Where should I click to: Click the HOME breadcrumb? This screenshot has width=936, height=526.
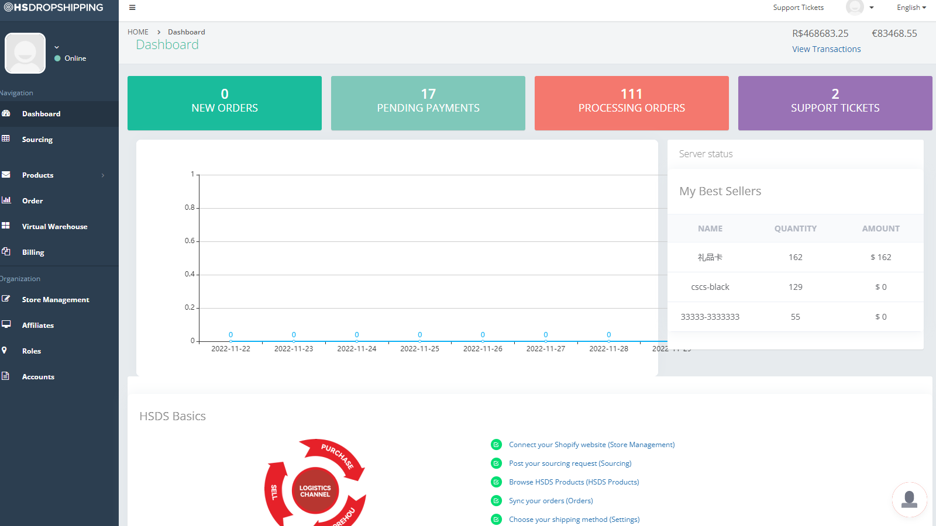[138, 32]
